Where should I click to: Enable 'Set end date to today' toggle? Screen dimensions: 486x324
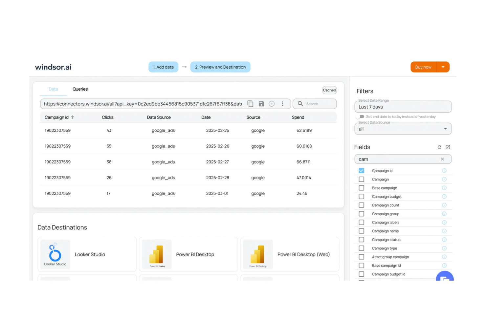pos(360,117)
